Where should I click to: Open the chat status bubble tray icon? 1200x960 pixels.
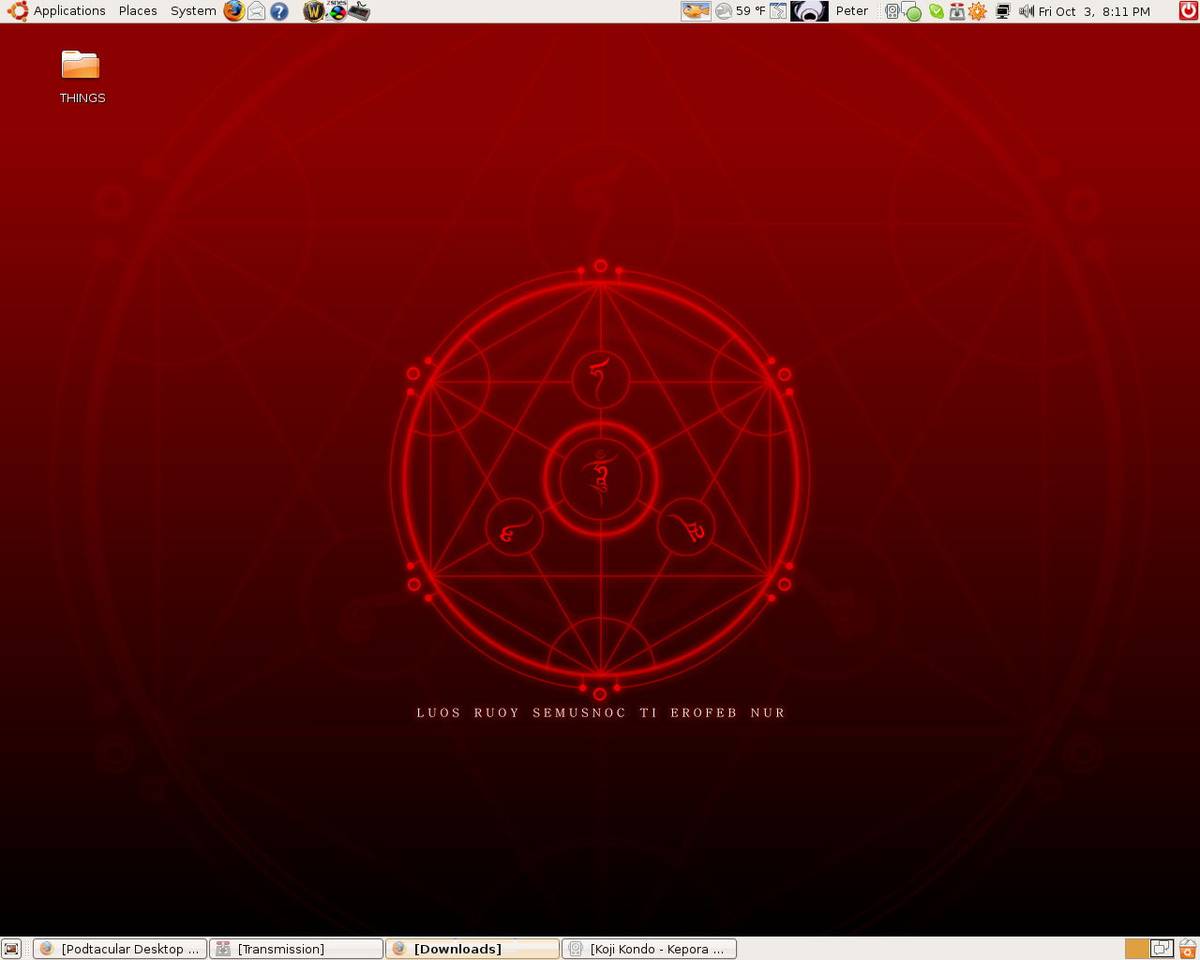tap(912, 12)
